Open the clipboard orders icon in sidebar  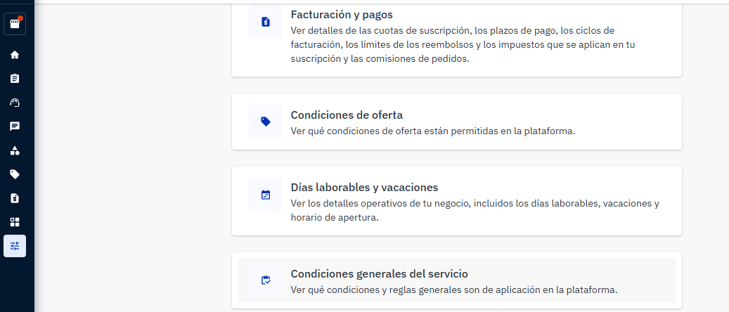point(15,79)
